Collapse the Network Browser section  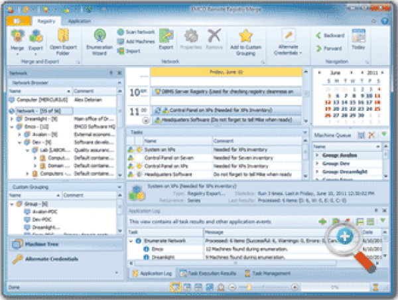point(119,83)
